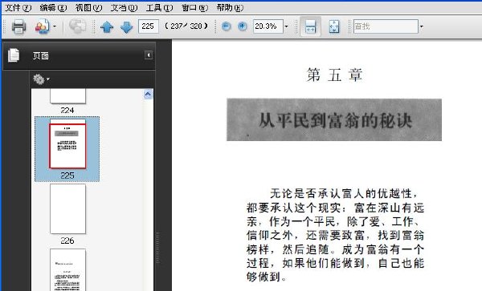Open the 文档 (Document) menu
482x291 pixels.
pos(124,8)
